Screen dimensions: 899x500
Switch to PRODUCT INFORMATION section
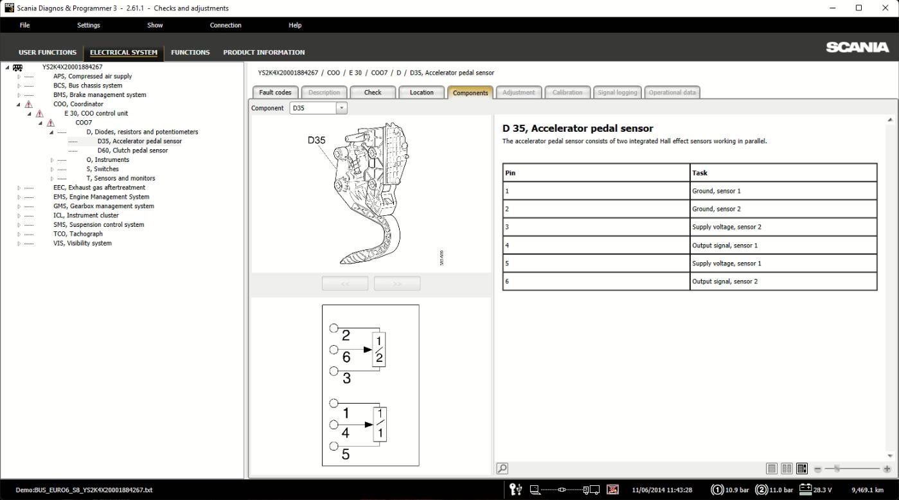(x=264, y=53)
